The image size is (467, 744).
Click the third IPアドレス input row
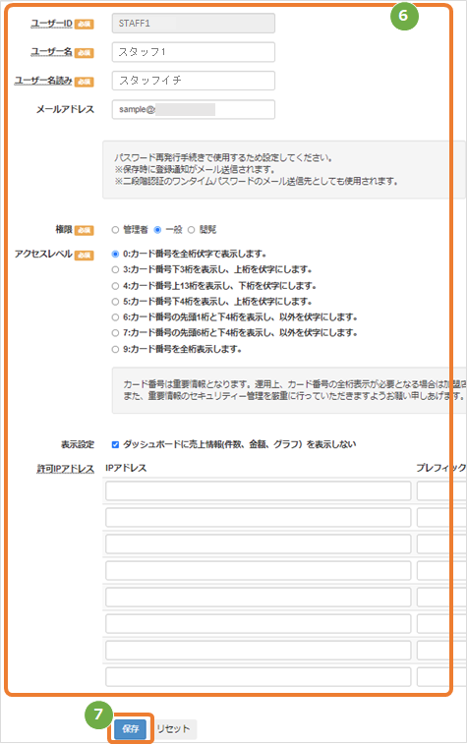[259, 544]
